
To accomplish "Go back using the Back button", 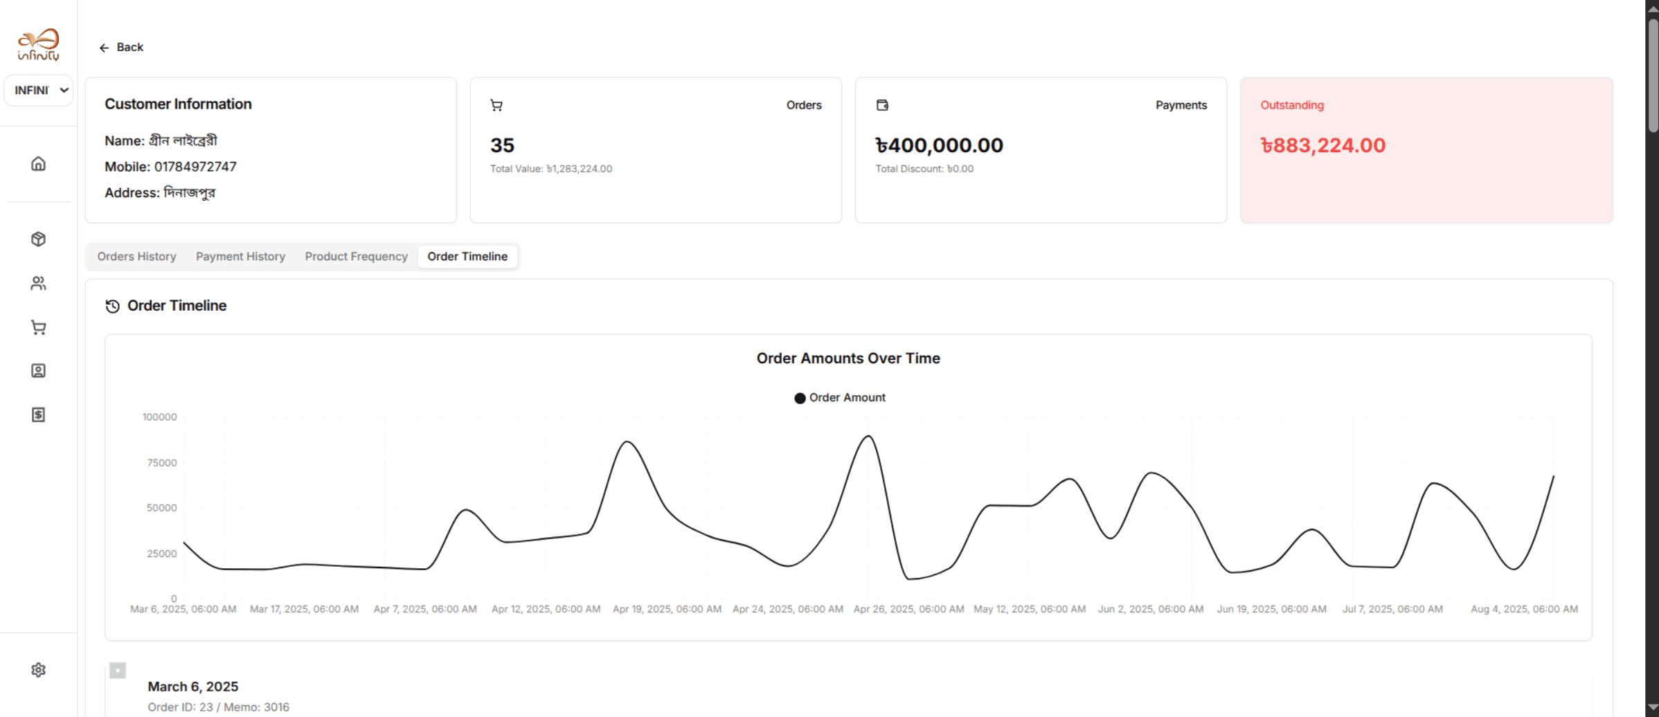I will tap(121, 47).
